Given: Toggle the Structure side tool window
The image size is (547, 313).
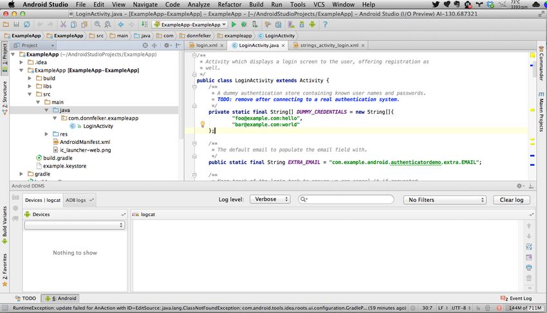Looking at the screenshot, I should click(5, 98).
